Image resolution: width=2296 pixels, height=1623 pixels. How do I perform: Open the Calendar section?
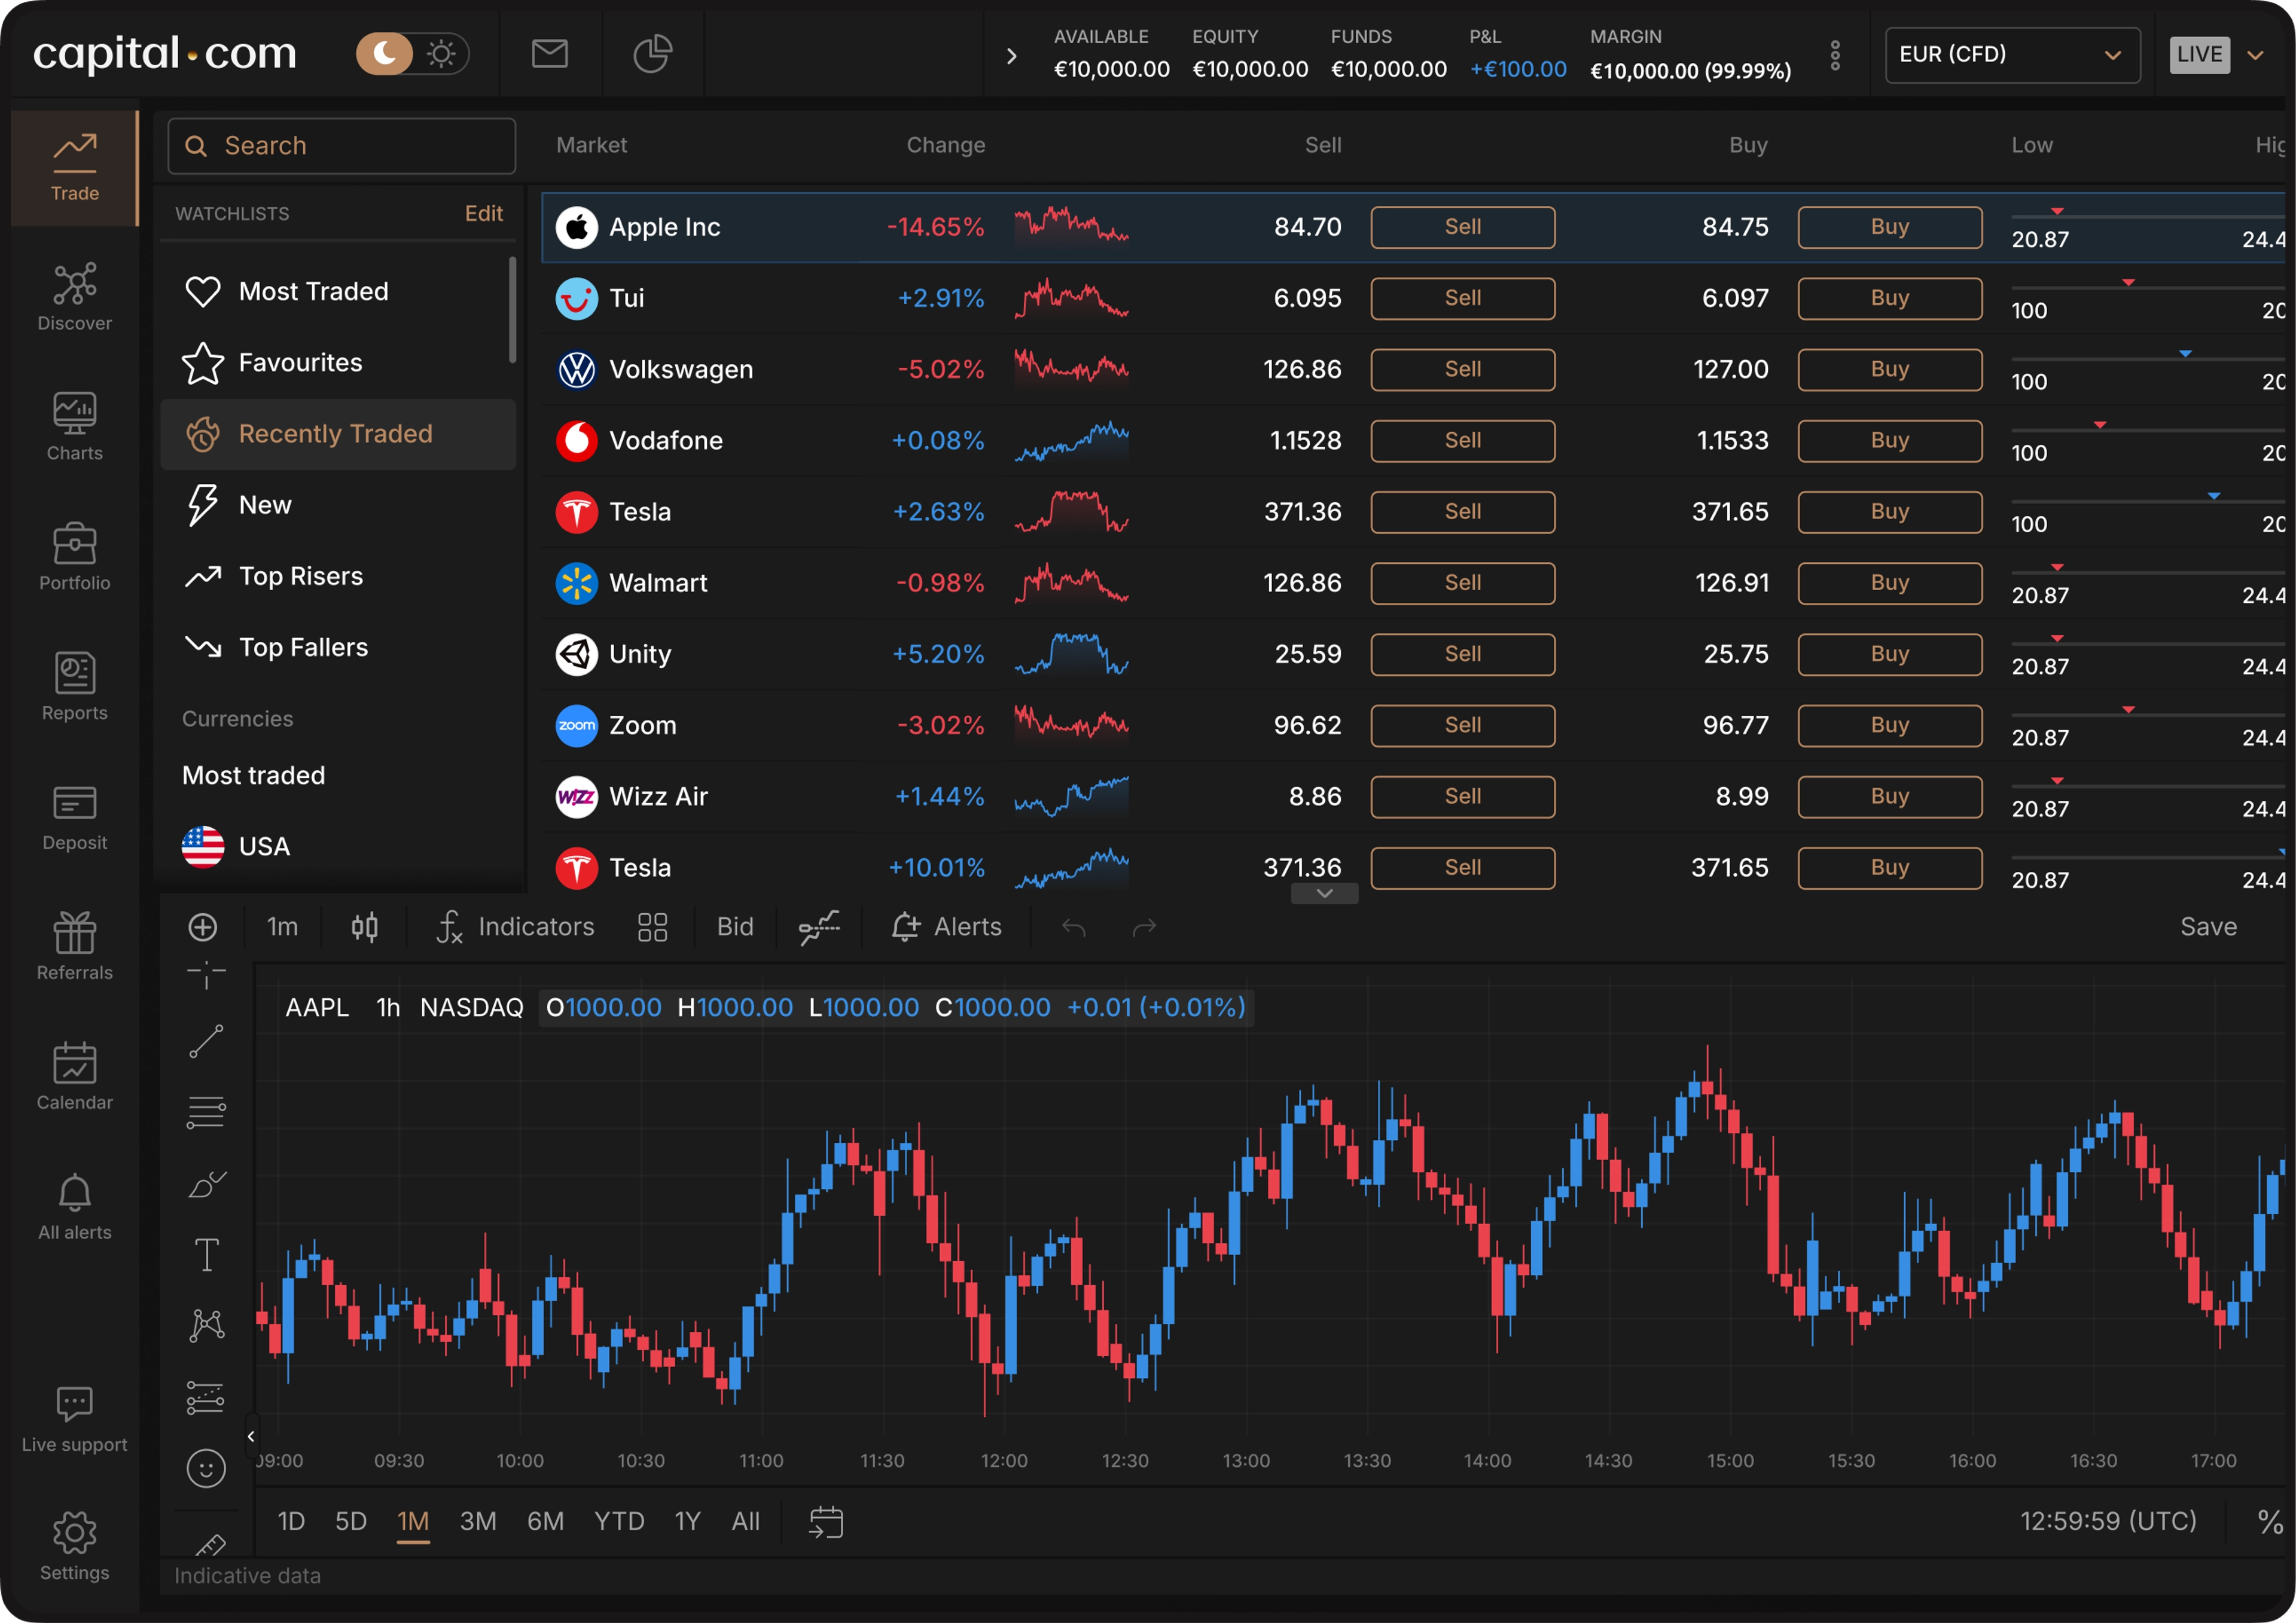[75, 1076]
